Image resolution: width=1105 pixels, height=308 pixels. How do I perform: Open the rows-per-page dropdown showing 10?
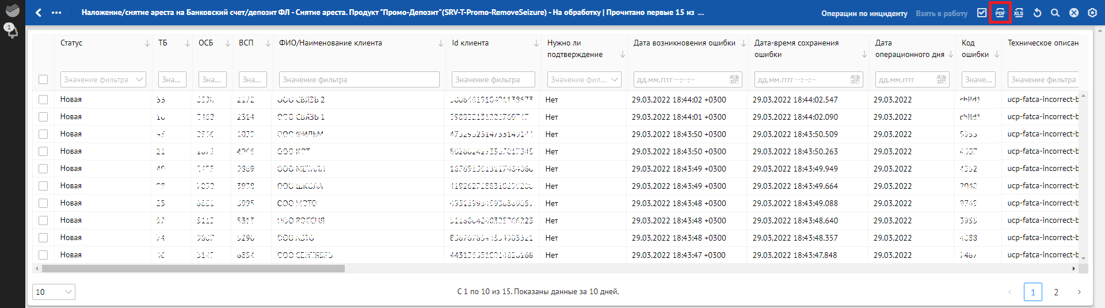point(54,292)
